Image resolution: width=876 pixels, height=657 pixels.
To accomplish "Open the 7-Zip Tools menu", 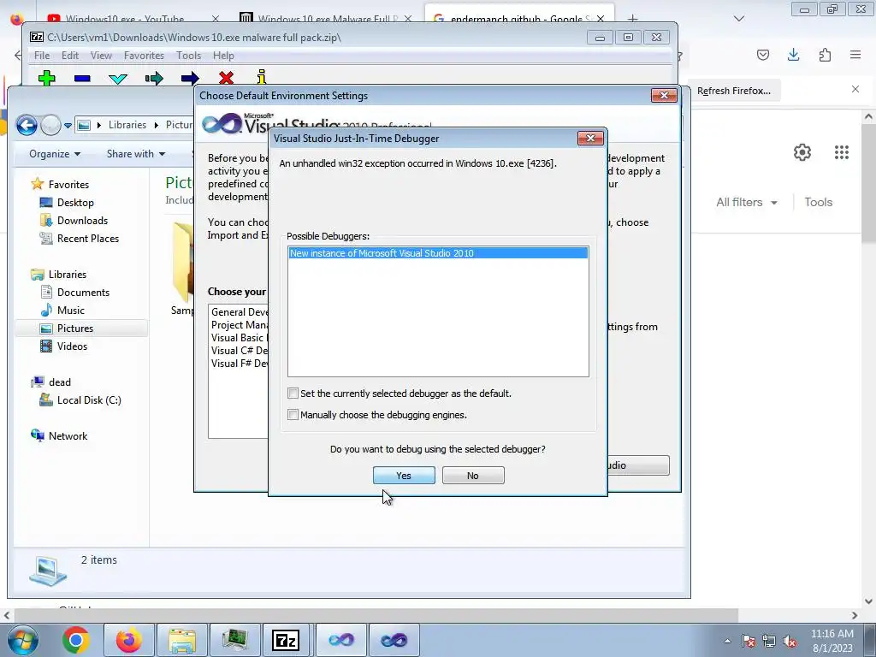I will [188, 56].
